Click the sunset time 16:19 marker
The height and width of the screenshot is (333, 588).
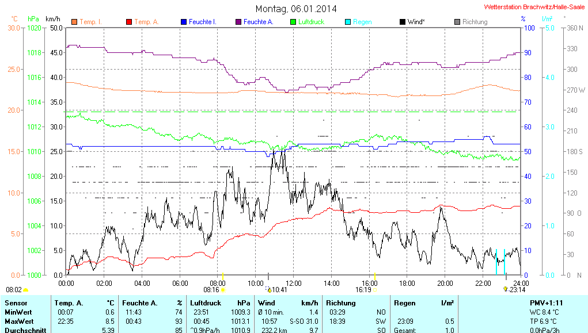(x=363, y=290)
